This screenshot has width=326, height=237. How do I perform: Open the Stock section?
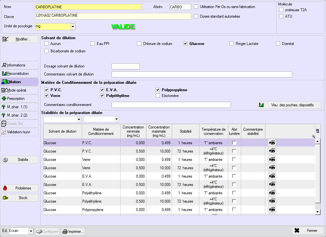click(x=20, y=198)
